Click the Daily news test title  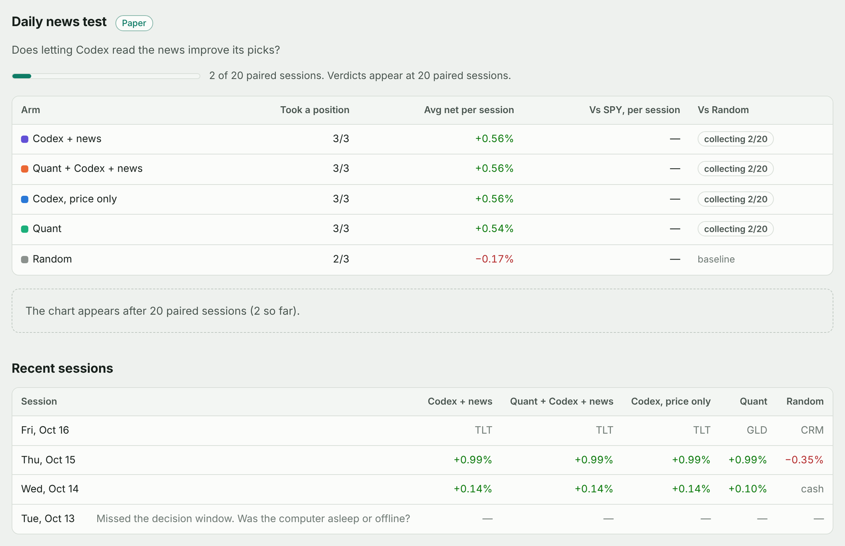point(59,22)
